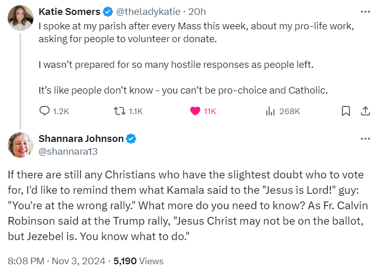Bookmark Katie Somers' tweet
This screenshot has width=379, height=274.
(346, 111)
